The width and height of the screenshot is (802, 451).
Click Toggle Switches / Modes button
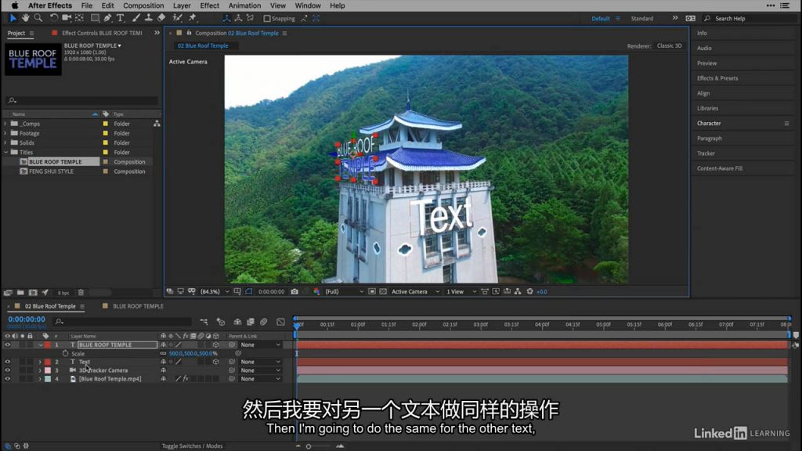(193, 446)
